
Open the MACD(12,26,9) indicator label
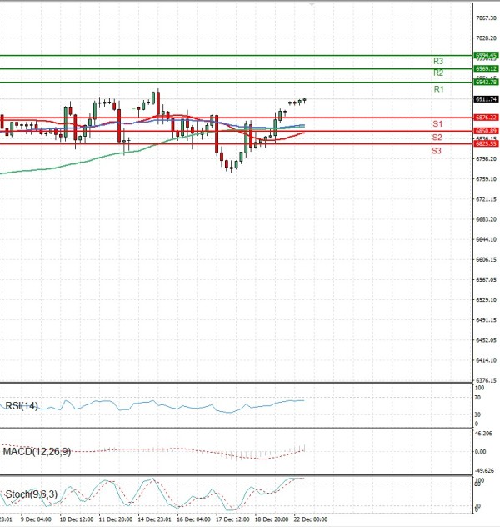pyautogui.click(x=37, y=451)
